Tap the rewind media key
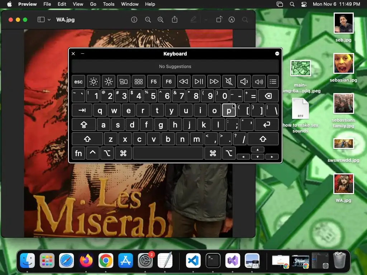Image resolution: width=367 pixels, height=275 pixels. pyautogui.click(x=184, y=81)
